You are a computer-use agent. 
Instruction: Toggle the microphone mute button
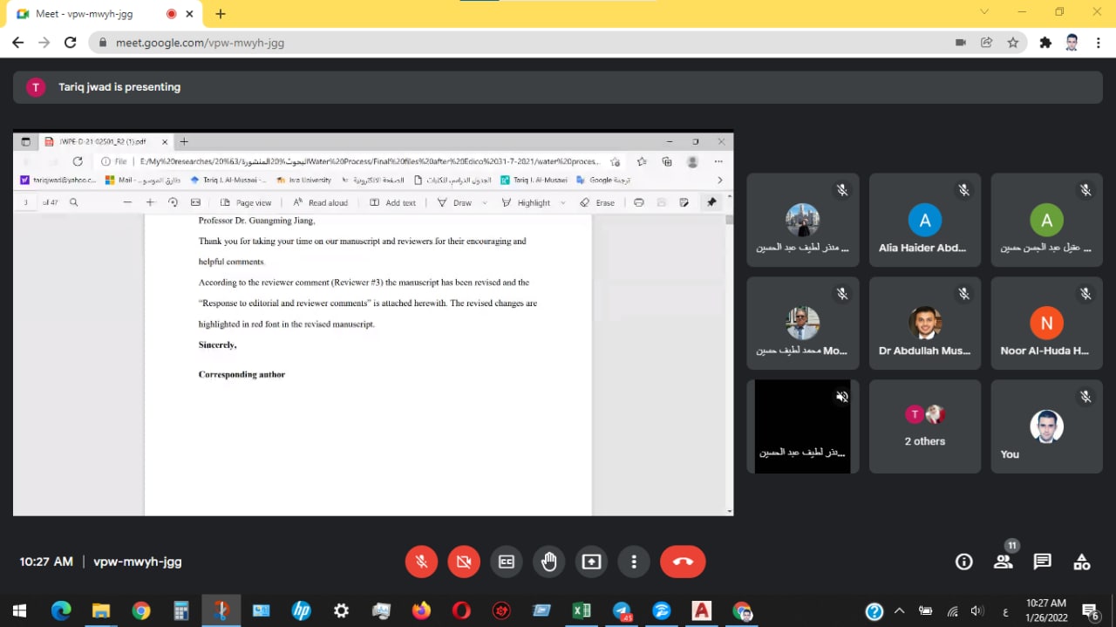tap(421, 562)
